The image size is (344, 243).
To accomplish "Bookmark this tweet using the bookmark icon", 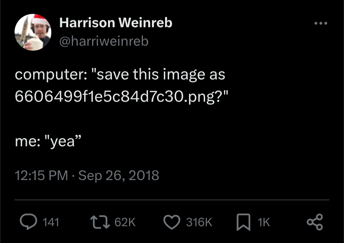I will (243, 222).
